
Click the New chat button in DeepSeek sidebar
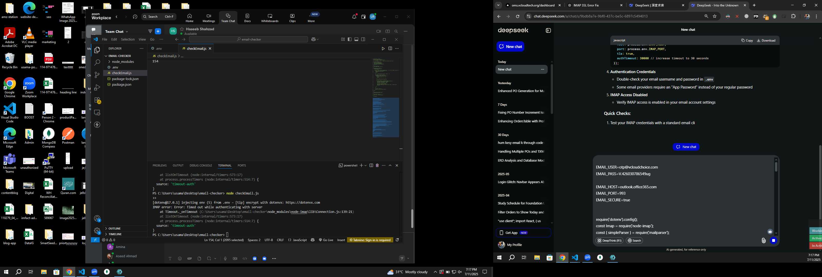point(510,46)
